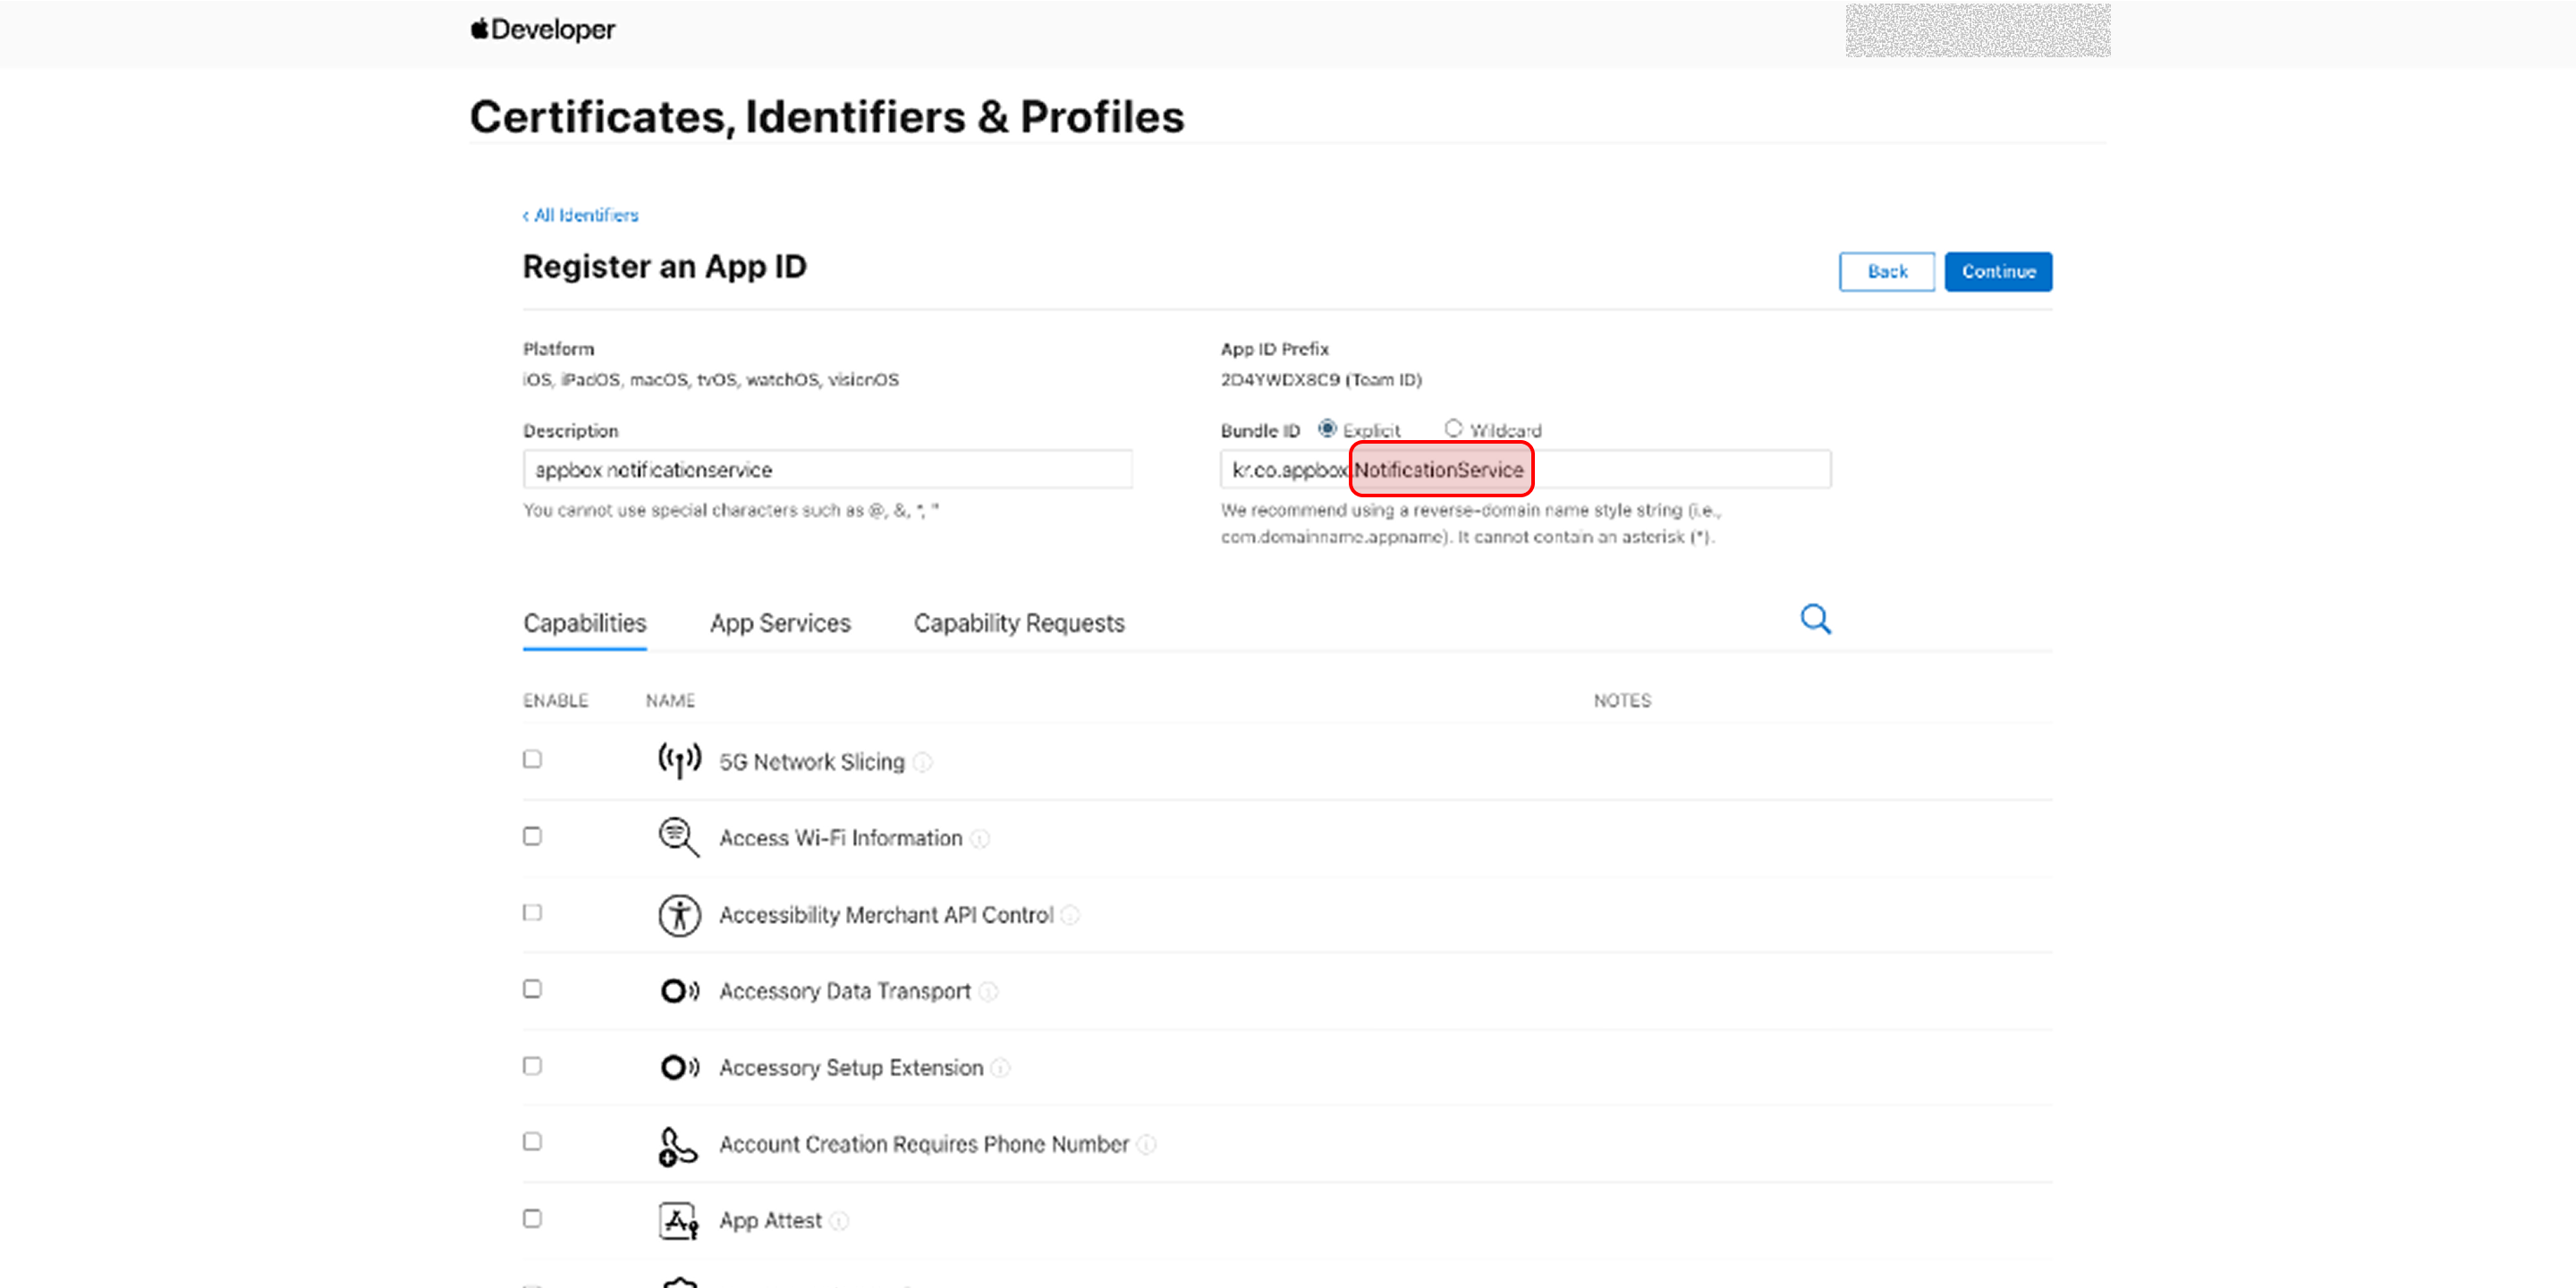Click the NAME column header
Screen dimensions: 2576x1288
670,701
